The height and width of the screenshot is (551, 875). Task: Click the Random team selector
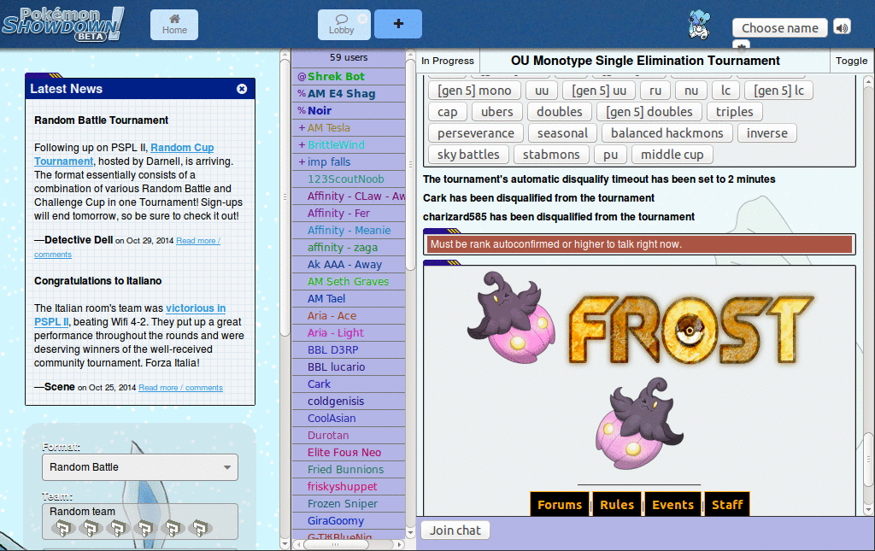coord(140,521)
